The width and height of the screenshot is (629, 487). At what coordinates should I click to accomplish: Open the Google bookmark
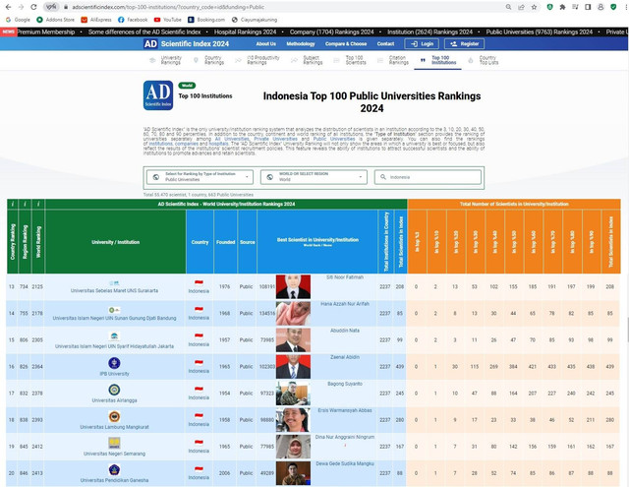click(18, 20)
